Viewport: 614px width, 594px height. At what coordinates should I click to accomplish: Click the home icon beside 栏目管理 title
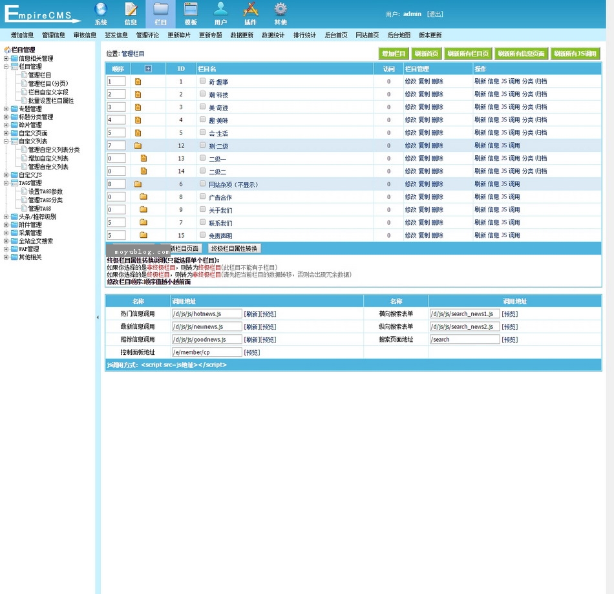click(x=7, y=50)
